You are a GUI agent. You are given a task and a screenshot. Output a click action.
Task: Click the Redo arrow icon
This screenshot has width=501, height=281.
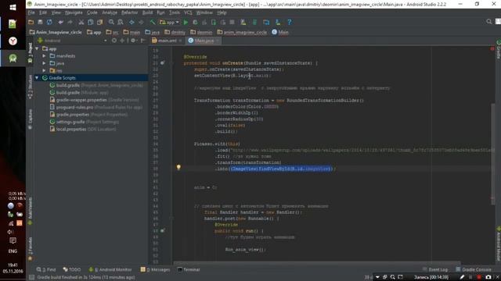(70, 23)
